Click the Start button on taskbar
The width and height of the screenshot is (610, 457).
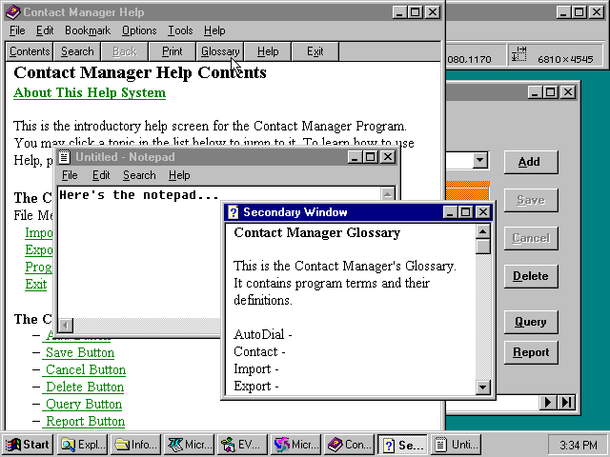(x=28, y=445)
